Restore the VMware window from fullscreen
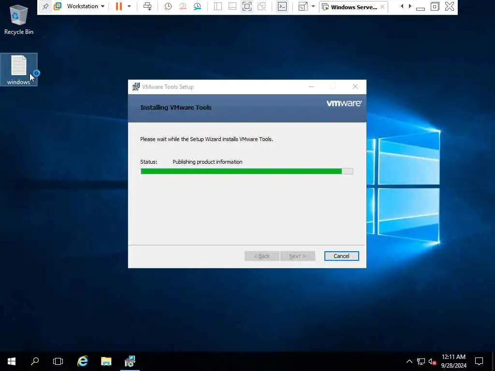Image resolution: width=495 pixels, height=371 pixels. pos(435,6)
